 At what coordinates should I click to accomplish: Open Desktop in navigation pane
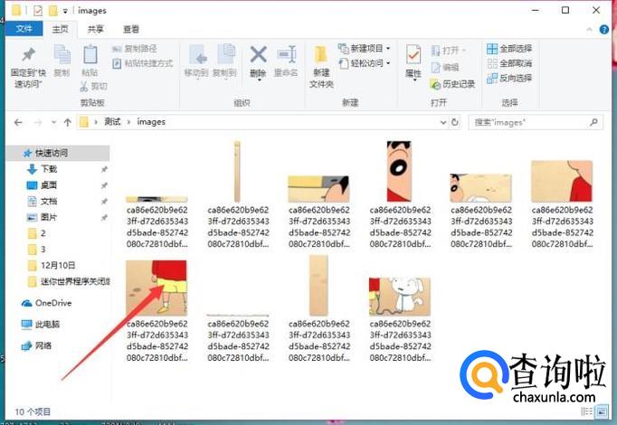pos(49,185)
